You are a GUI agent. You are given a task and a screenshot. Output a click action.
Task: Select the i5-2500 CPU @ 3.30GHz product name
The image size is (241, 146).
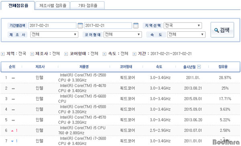[82, 78]
